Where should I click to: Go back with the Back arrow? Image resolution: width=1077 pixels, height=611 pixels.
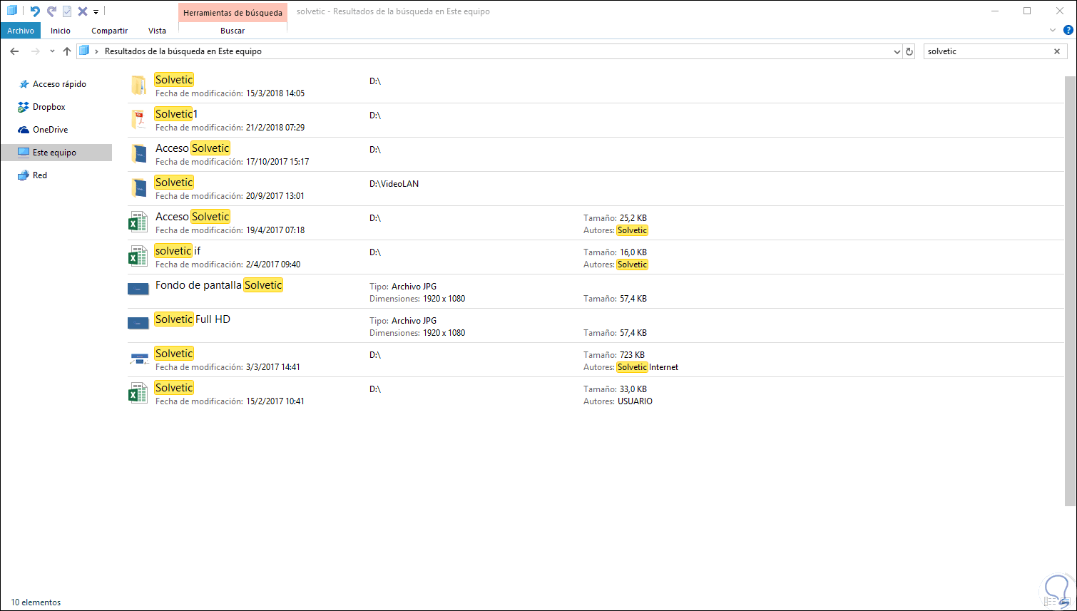point(14,51)
